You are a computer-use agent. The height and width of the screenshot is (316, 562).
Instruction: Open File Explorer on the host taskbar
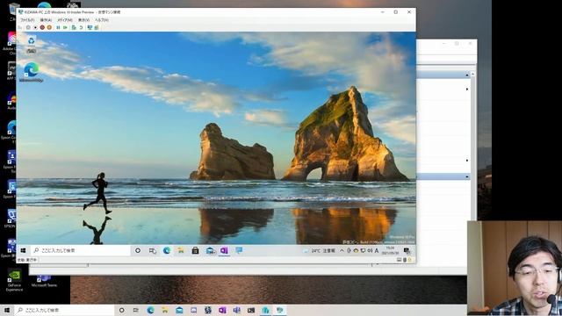[x=165, y=310]
